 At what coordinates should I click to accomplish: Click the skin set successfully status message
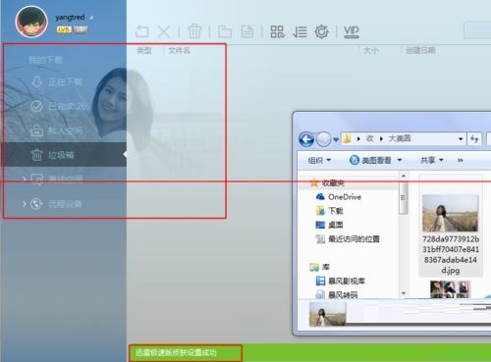click(176, 352)
